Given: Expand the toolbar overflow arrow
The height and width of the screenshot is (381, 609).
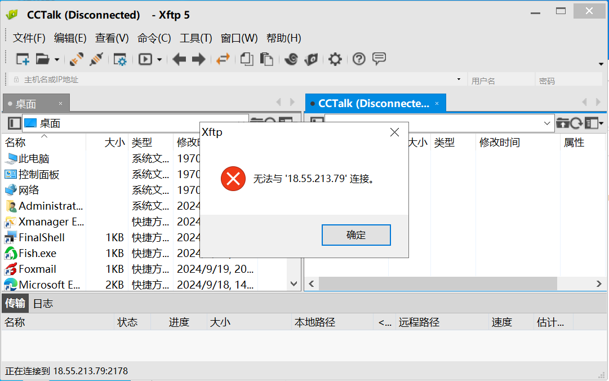Looking at the screenshot, I should click(x=601, y=64).
